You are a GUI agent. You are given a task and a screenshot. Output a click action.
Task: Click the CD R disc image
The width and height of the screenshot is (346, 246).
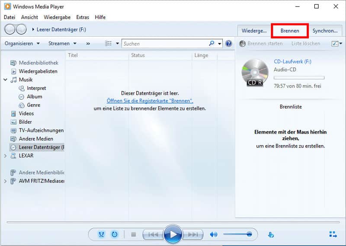(x=255, y=73)
